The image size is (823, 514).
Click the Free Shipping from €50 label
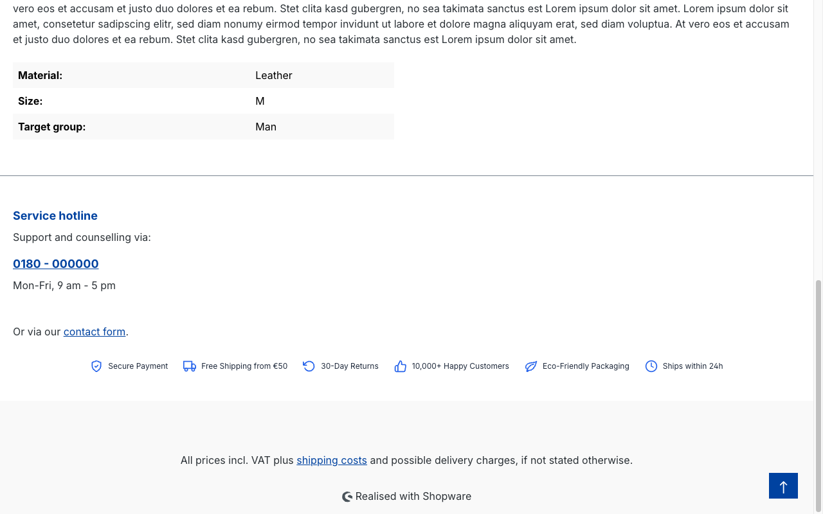coord(244,366)
